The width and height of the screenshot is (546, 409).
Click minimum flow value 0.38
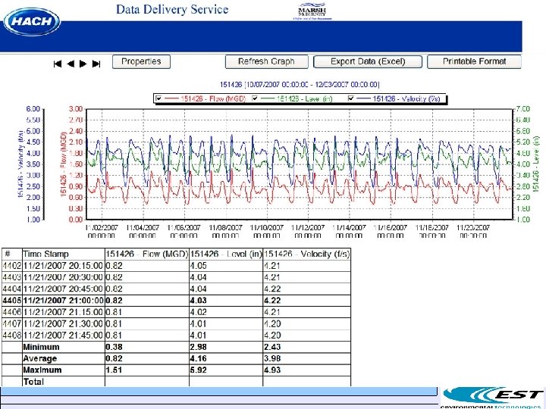[114, 347]
